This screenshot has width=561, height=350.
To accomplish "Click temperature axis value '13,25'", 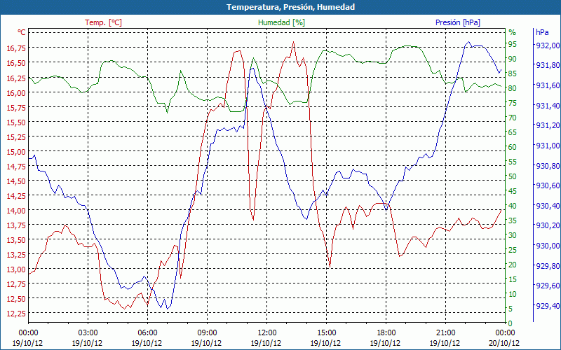I will tap(16, 255).
